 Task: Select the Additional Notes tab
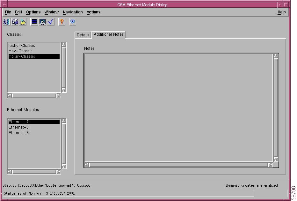[109, 34]
